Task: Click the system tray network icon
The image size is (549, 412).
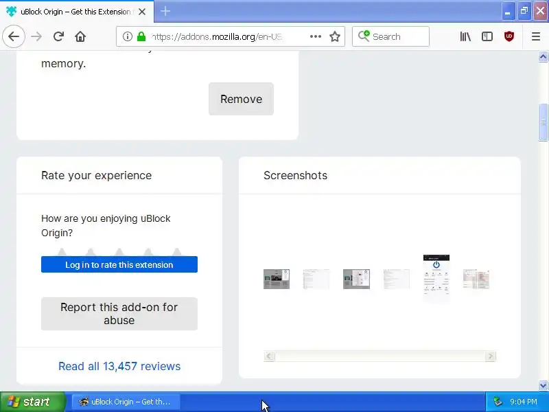Action: (x=497, y=402)
